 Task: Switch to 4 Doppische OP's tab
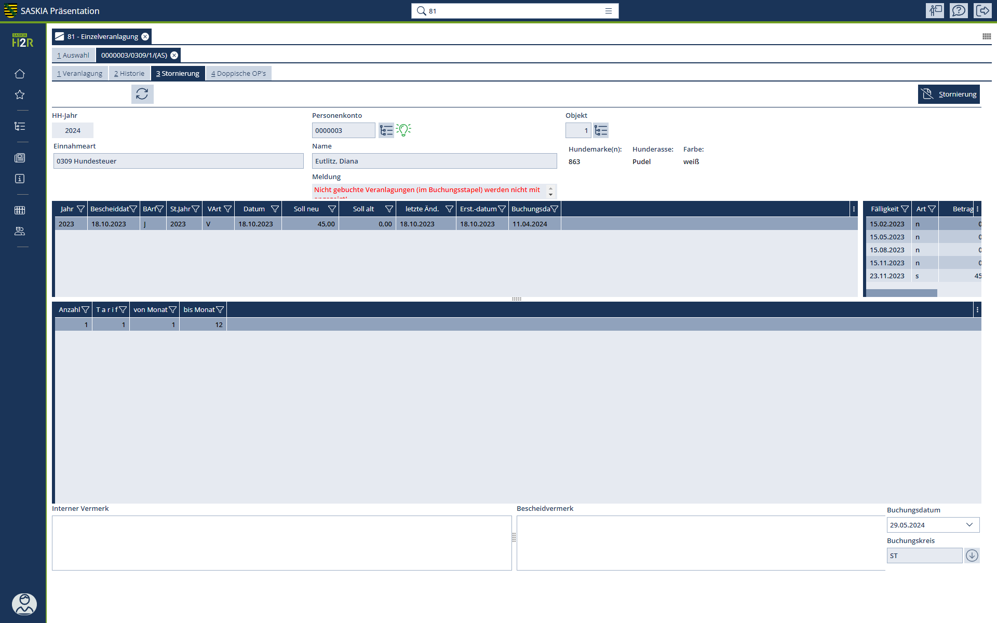point(238,74)
